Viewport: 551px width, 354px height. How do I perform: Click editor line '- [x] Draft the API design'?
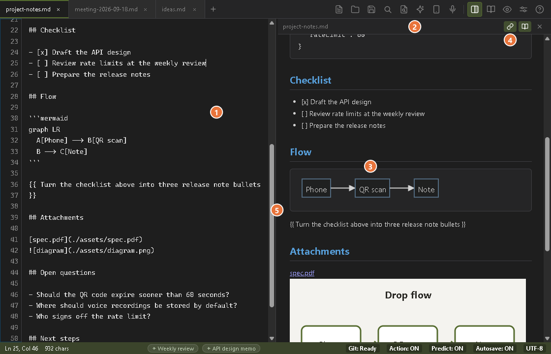pyautogui.click(x=80, y=52)
